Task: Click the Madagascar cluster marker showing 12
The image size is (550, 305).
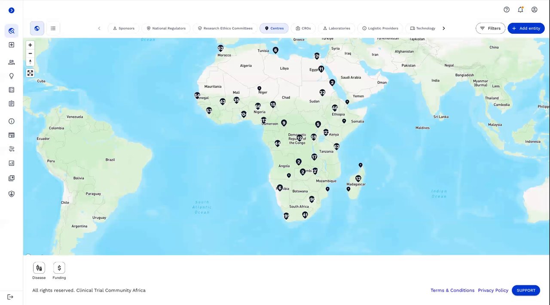Action: [358, 178]
